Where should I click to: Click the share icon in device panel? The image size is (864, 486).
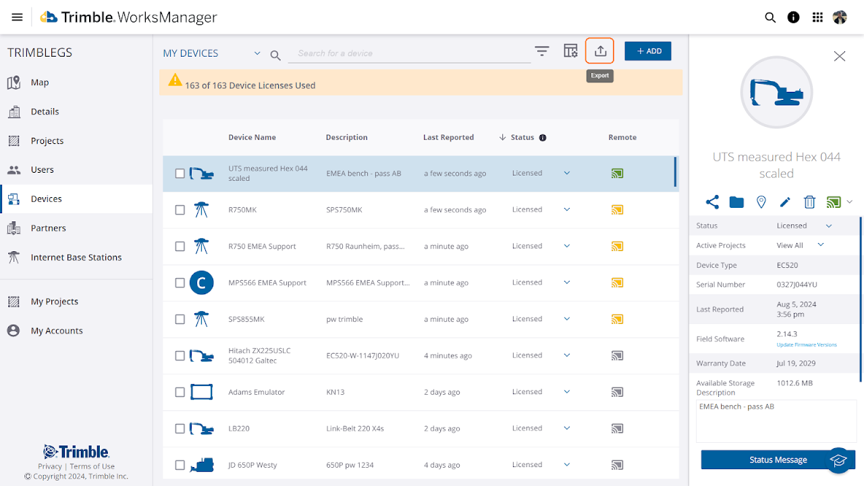click(x=712, y=202)
